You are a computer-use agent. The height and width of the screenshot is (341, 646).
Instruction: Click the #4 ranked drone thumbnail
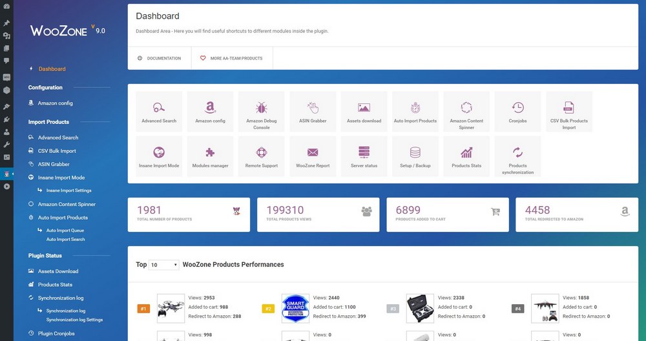pyautogui.click(x=545, y=308)
